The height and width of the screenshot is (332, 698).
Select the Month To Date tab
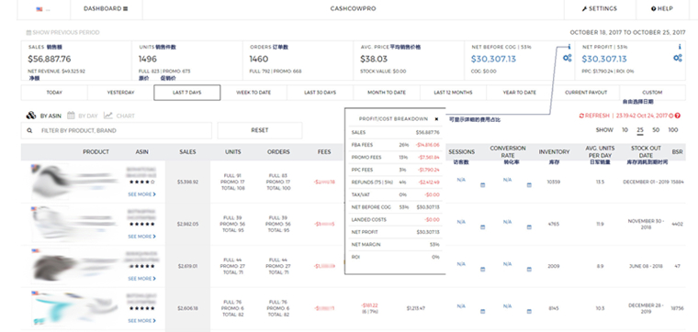pyautogui.click(x=387, y=93)
